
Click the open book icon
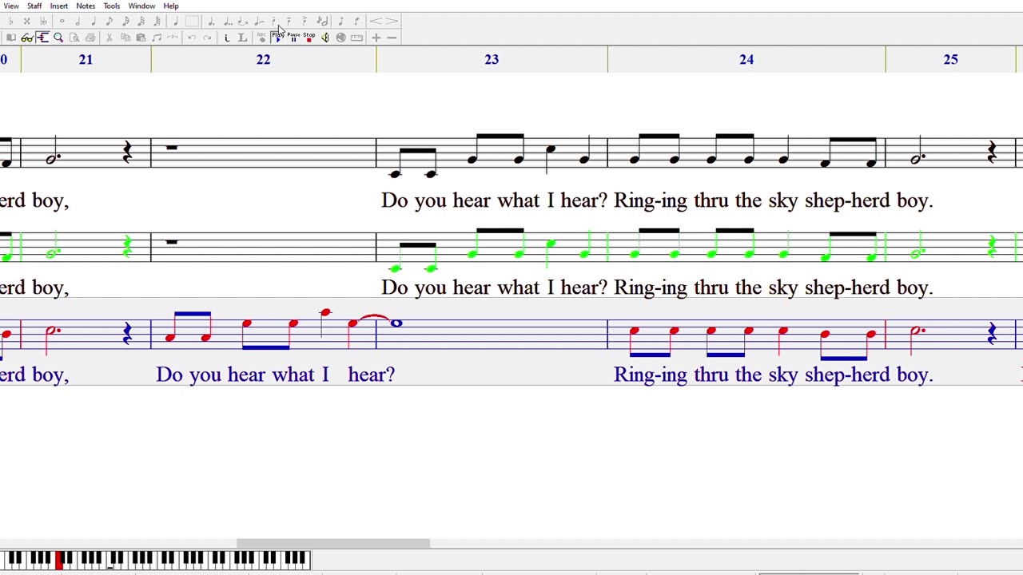click(11, 38)
